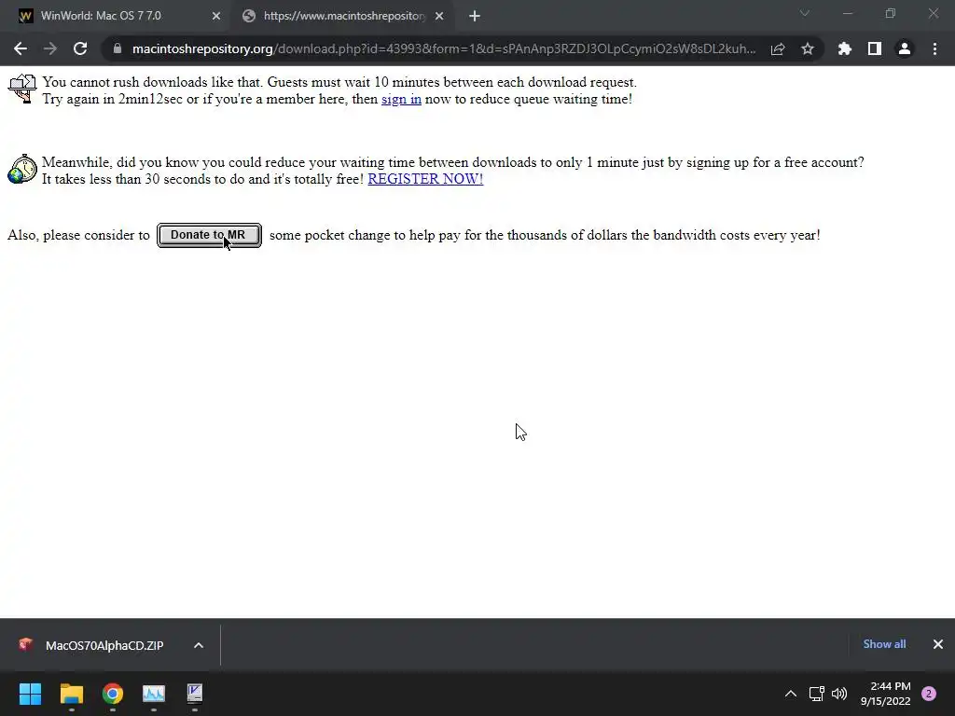The image size is (955, 716).
Task: Open Chrome extensions puzzle icon
Action: (845, 48)
